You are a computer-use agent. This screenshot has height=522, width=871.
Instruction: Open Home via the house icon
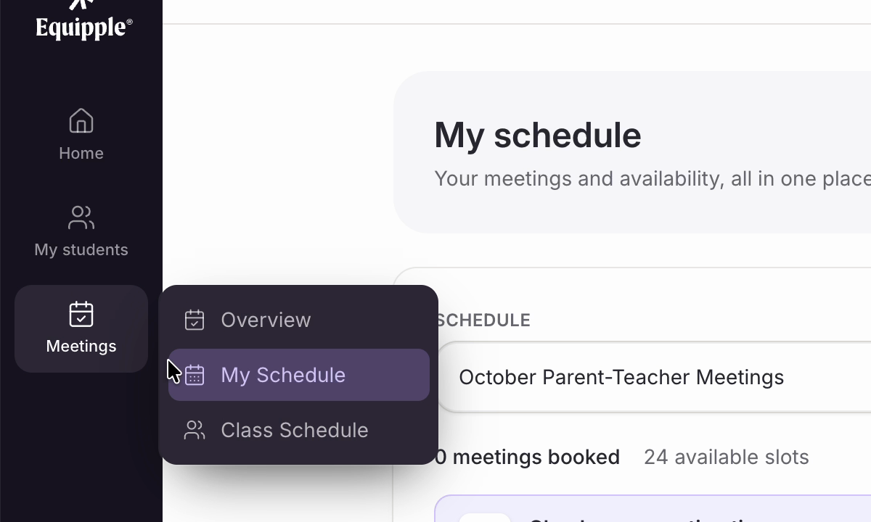[81, 120]
